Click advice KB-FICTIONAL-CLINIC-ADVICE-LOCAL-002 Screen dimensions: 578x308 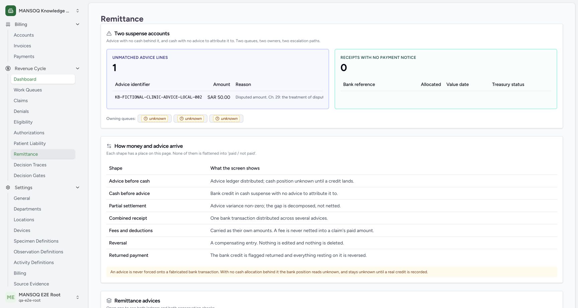pyautogui.click(x=159, y=97)
